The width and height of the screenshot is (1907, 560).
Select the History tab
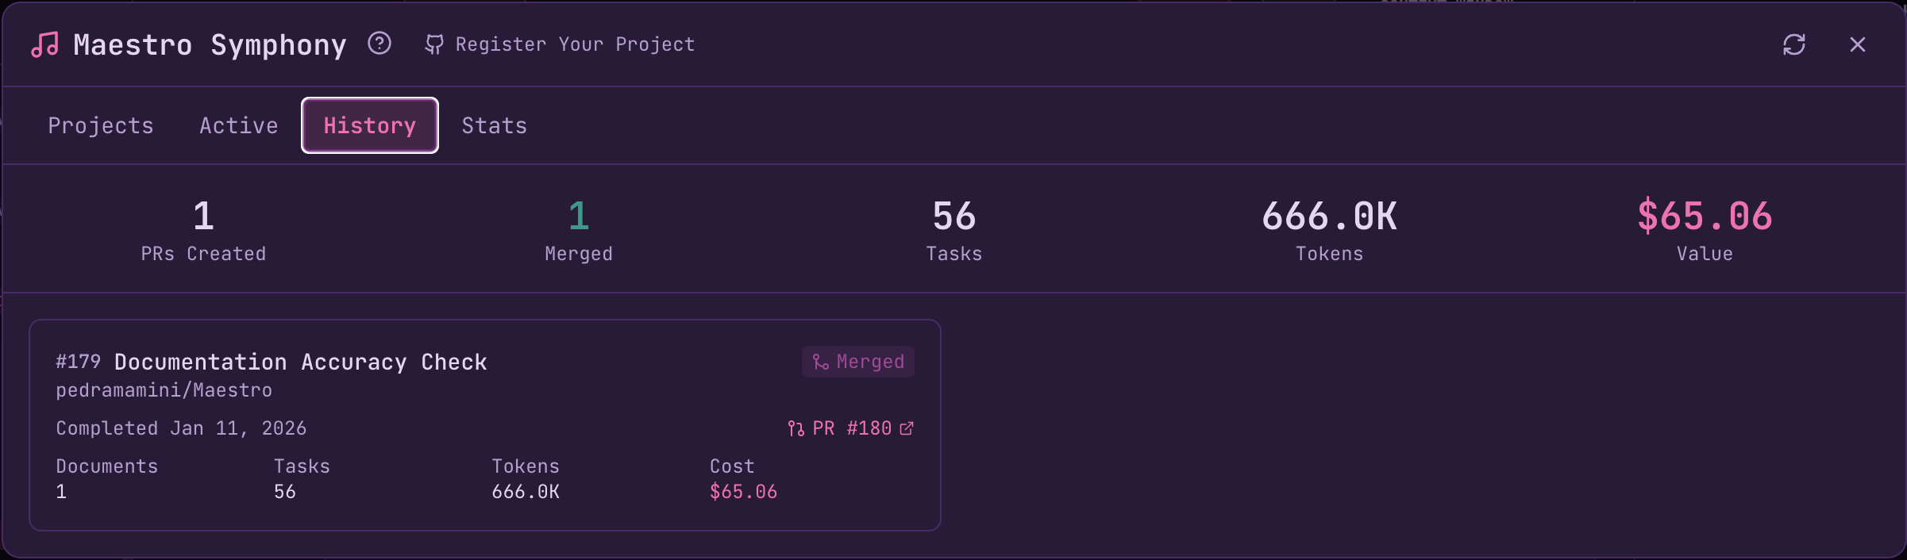point(368,125)
